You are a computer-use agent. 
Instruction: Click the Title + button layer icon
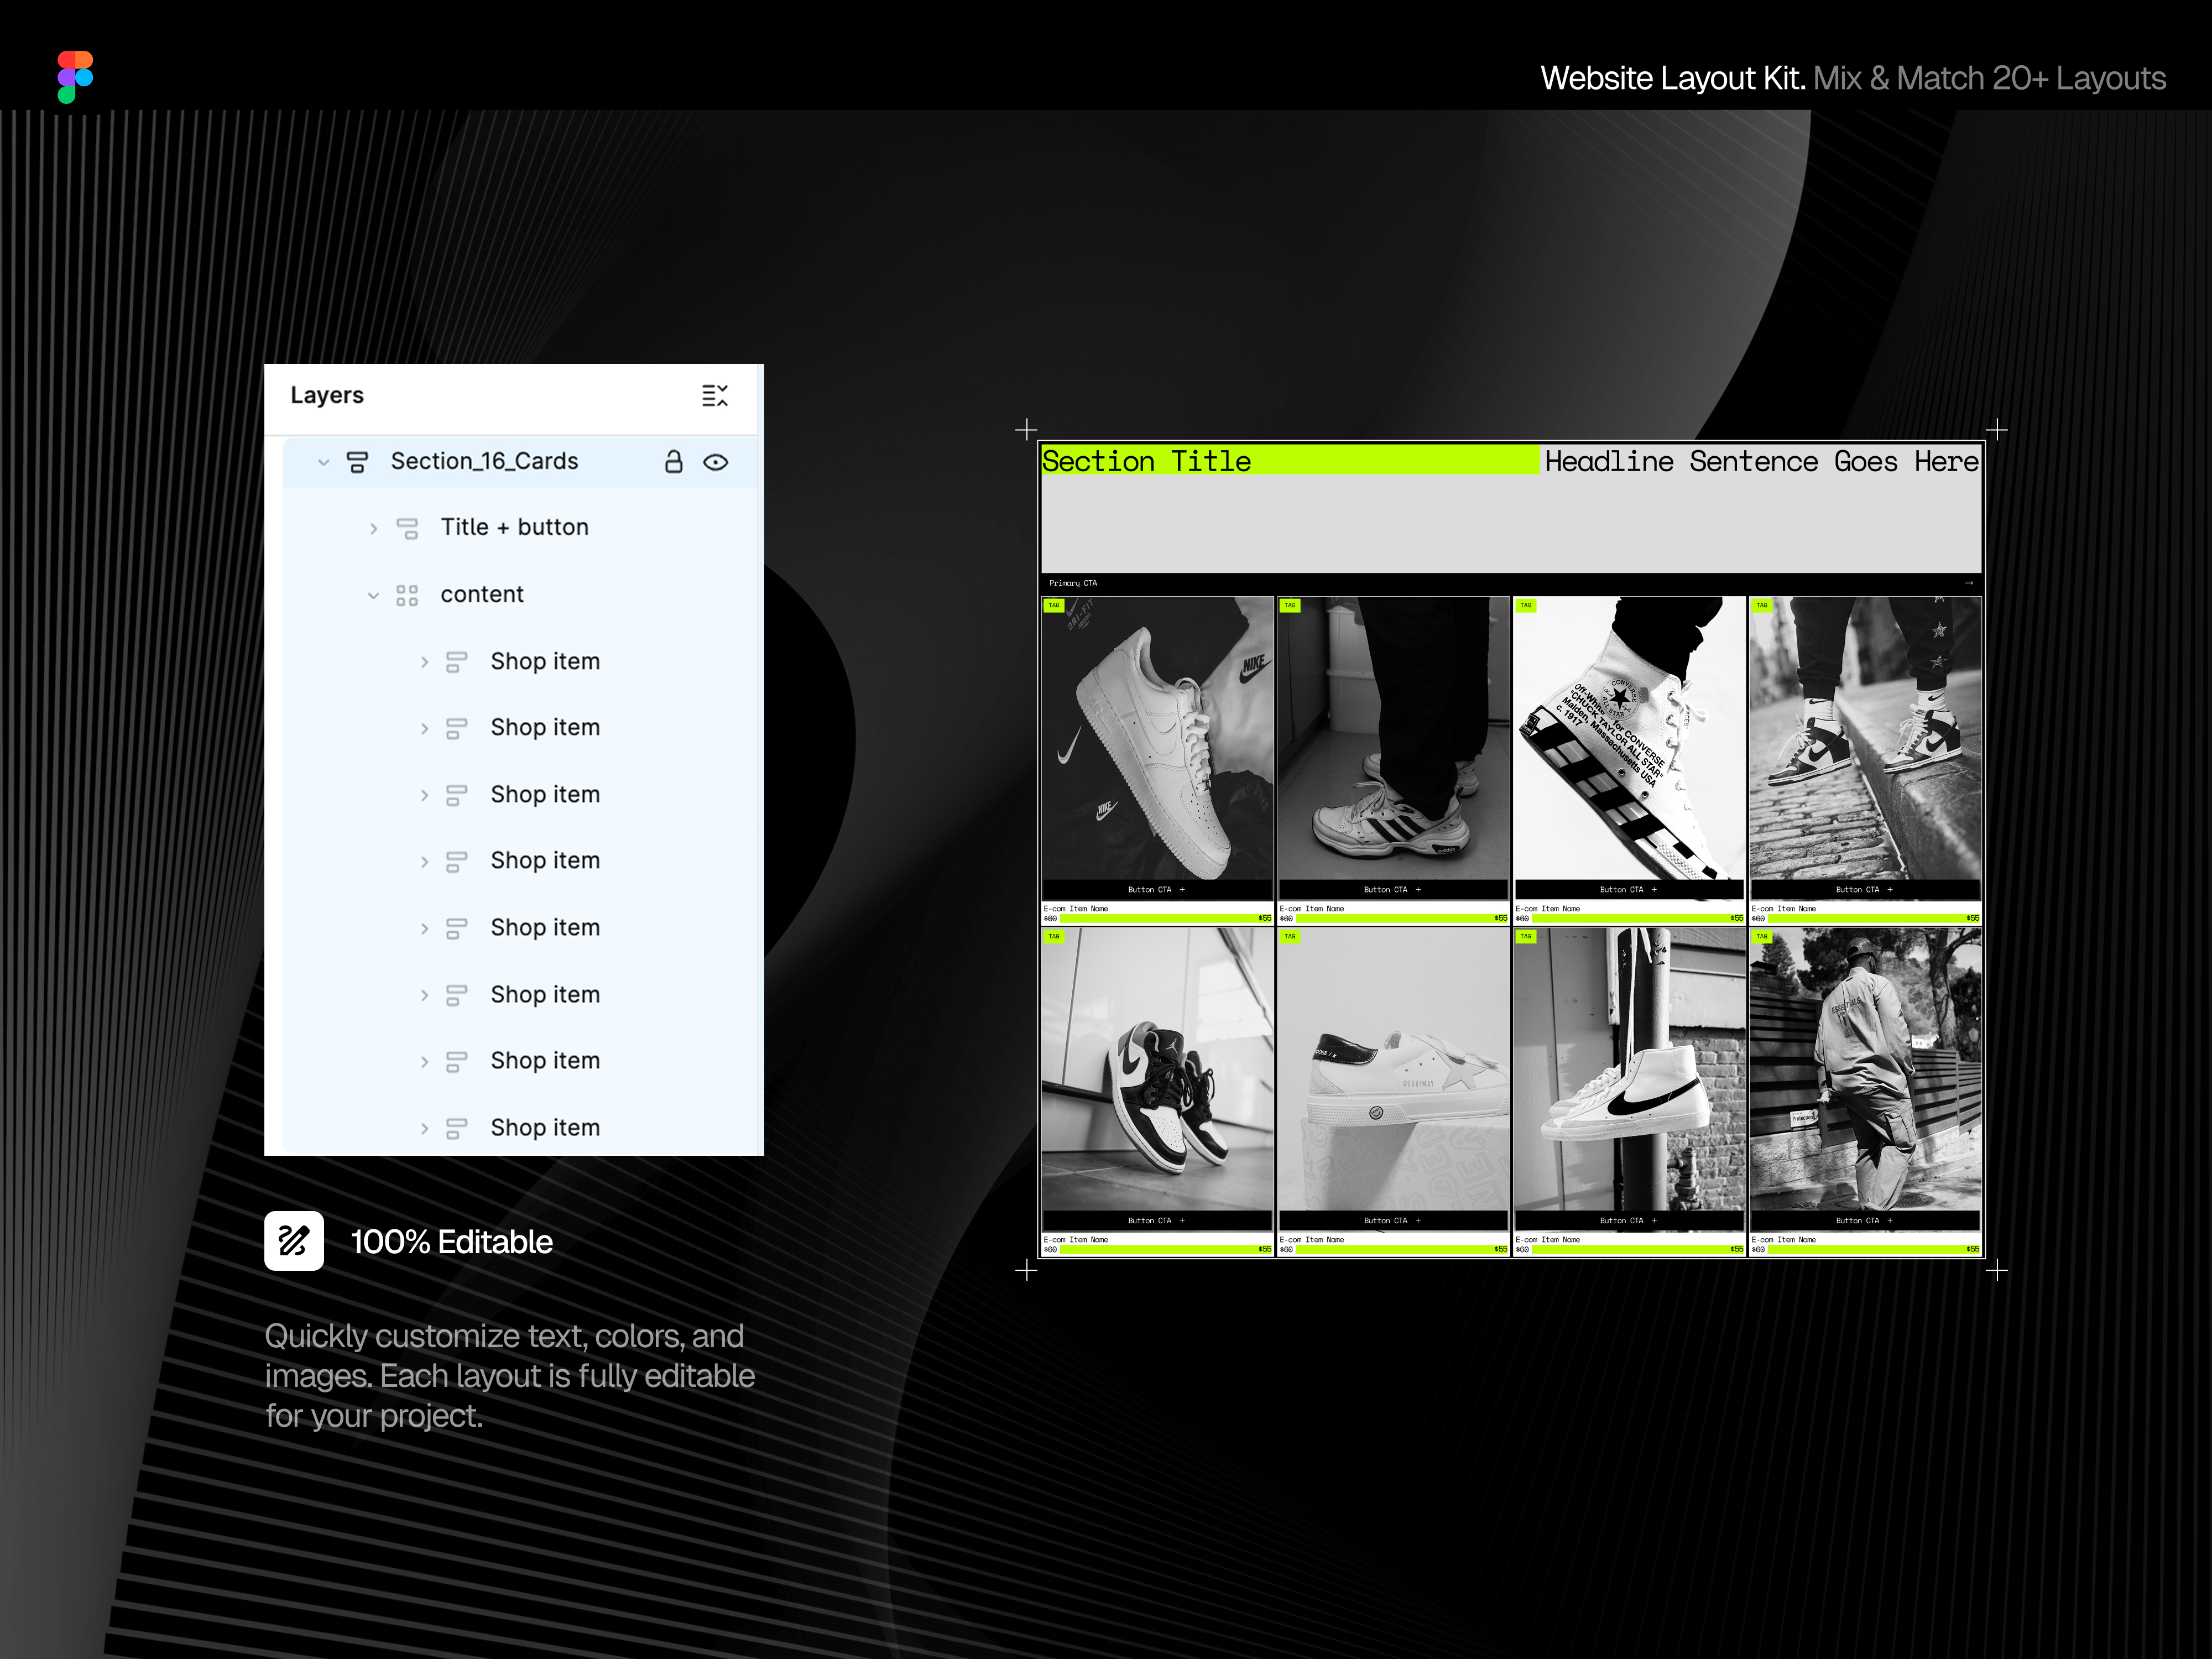[x=407, y=528]
